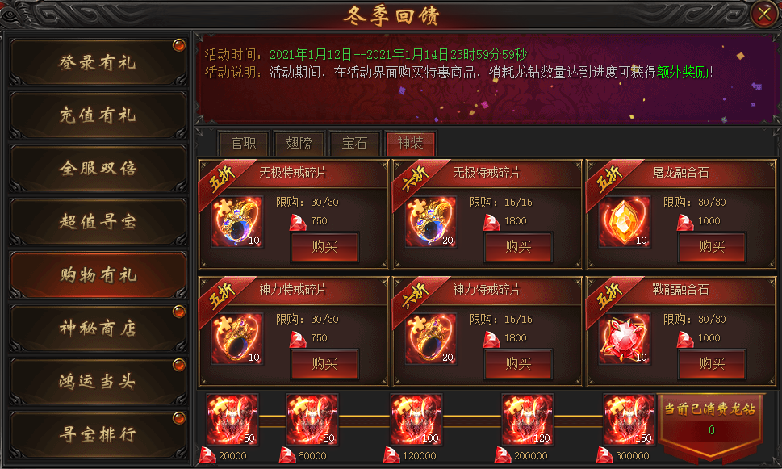The width and height of the screenshot is (782, 469).
Task: Click the 无极特戒碎片 x20 ring icon
Action: (430, 221)
